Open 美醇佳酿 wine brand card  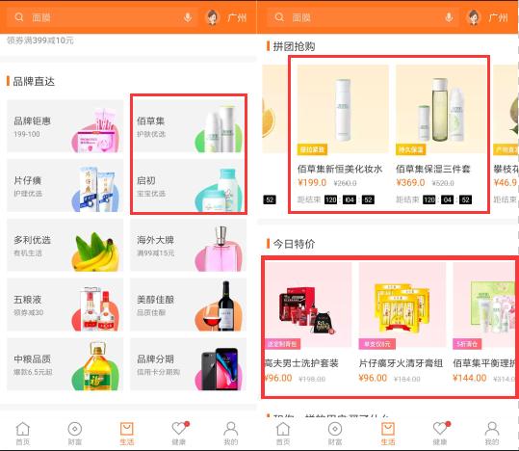(x=189, y=305)
